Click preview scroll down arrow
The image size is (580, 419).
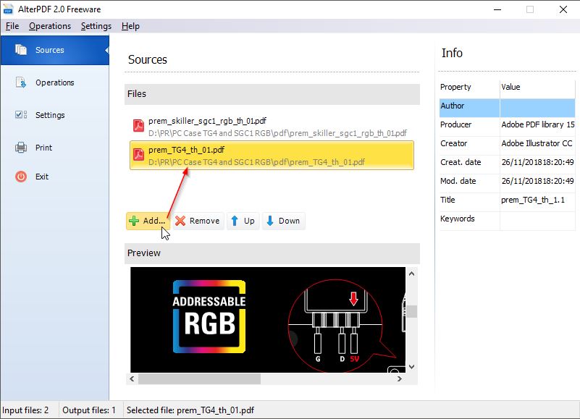click(412, 367)
